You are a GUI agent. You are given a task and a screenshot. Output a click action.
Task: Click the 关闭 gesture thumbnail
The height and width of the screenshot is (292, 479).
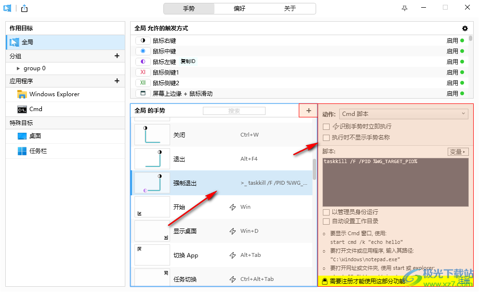(152, 134)
